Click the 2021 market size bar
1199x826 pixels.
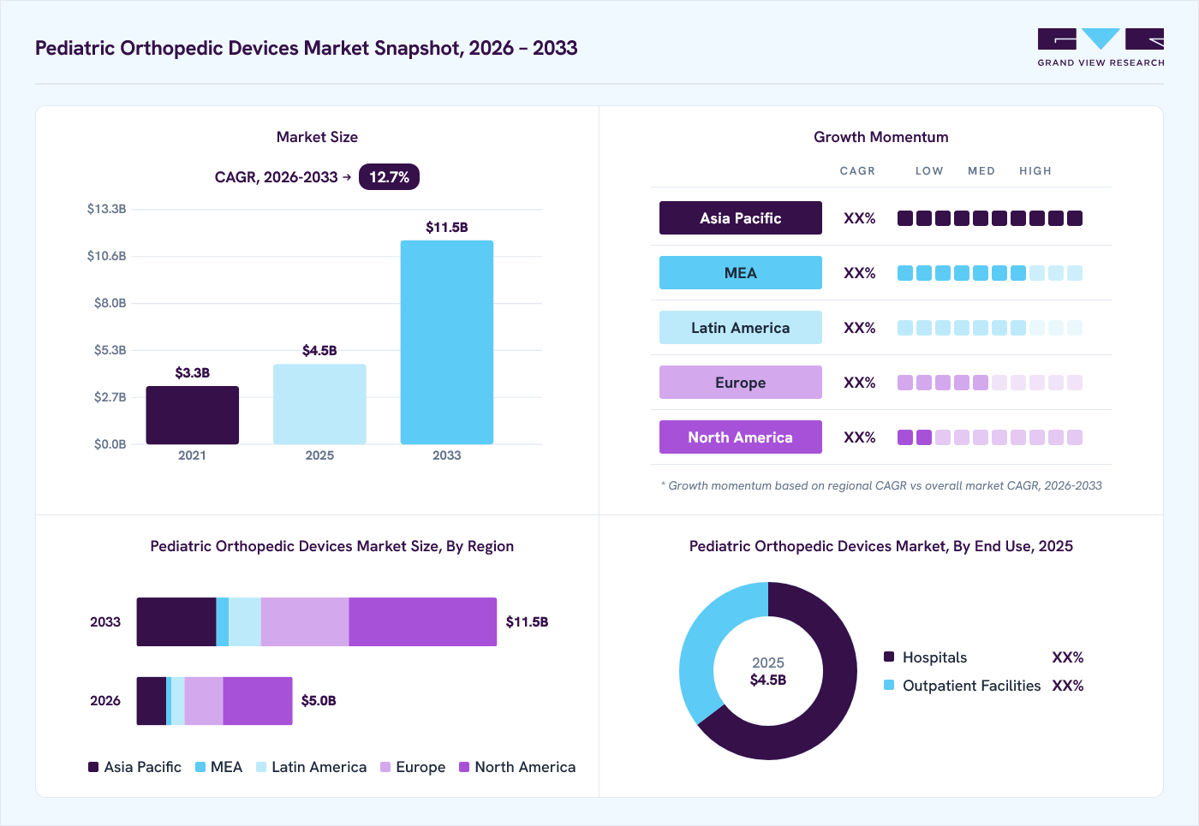tap(193, 415)
